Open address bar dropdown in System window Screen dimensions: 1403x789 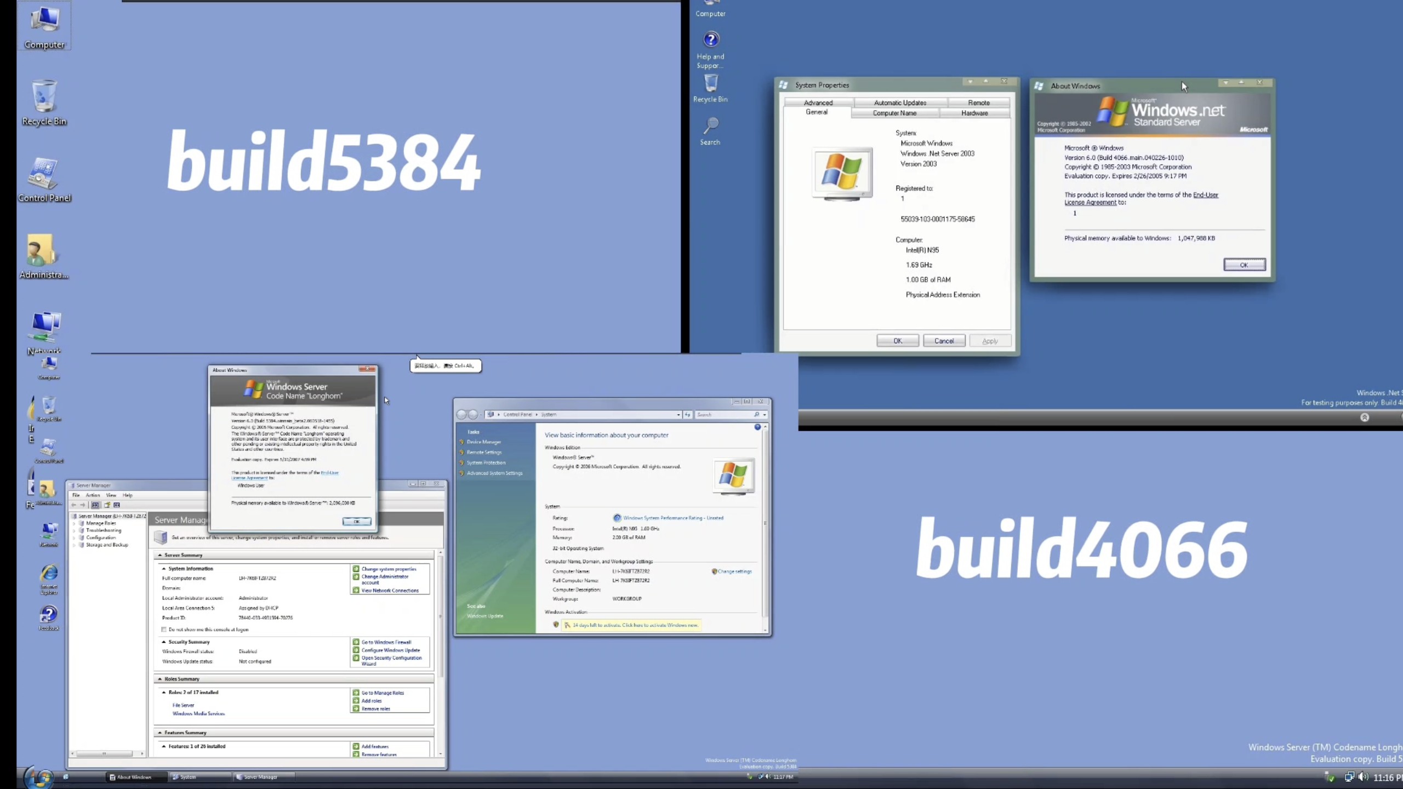pos(678,415)
